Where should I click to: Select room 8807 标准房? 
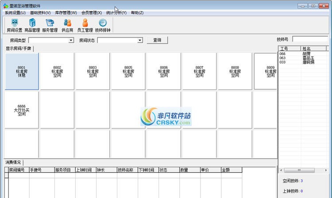coord(200,71)
